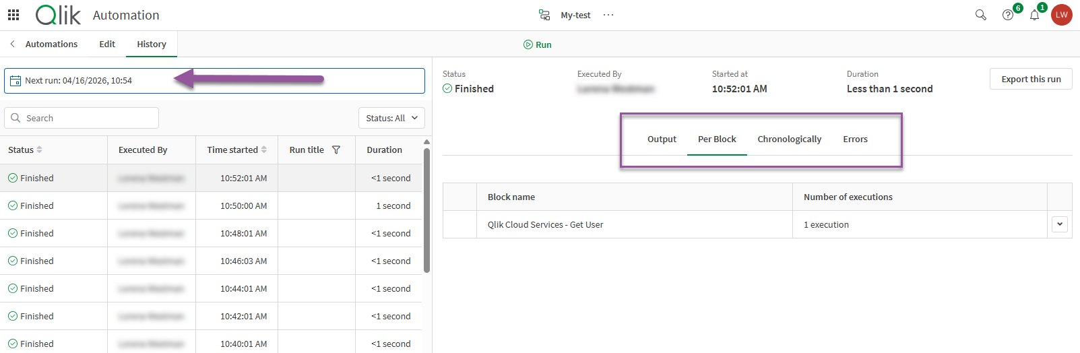Open the Status: All filter dropdown
The height and width of the screenshot is (353, 1080).
pyautogui.click(x=391, y=118)
